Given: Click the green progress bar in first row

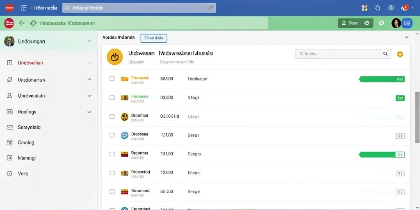Looking at the screenshot, I should point(382,79).
